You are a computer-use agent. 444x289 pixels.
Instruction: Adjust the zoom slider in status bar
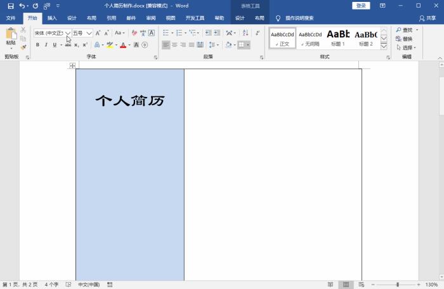[397, 285]
